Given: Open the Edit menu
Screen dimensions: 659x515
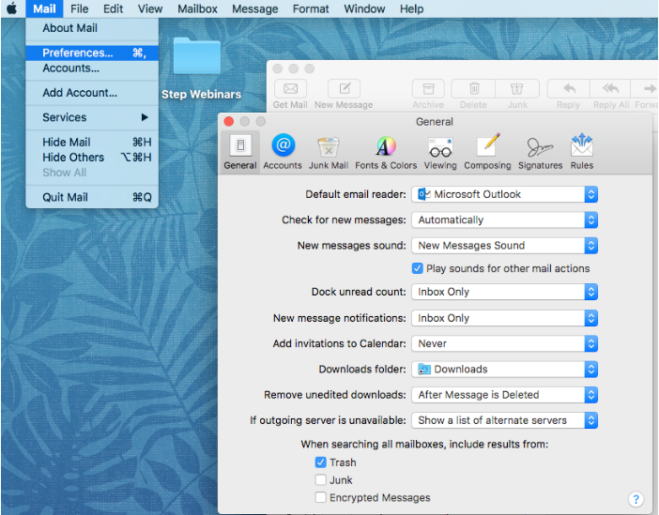Looking at the screenshot, I should tap(113, 8).
